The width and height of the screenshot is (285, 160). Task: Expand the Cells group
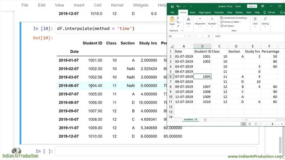(255, 22)
